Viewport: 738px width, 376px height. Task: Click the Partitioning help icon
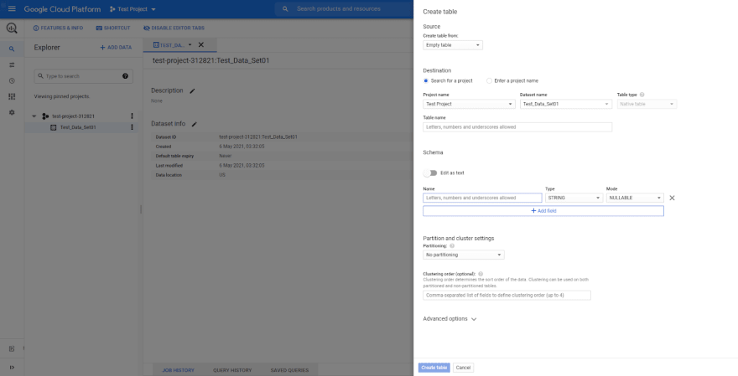coord(452,246)
